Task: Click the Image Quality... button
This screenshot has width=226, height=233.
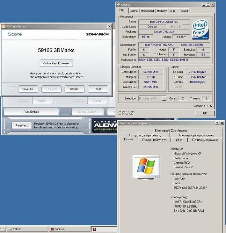Action: point(88,112)
